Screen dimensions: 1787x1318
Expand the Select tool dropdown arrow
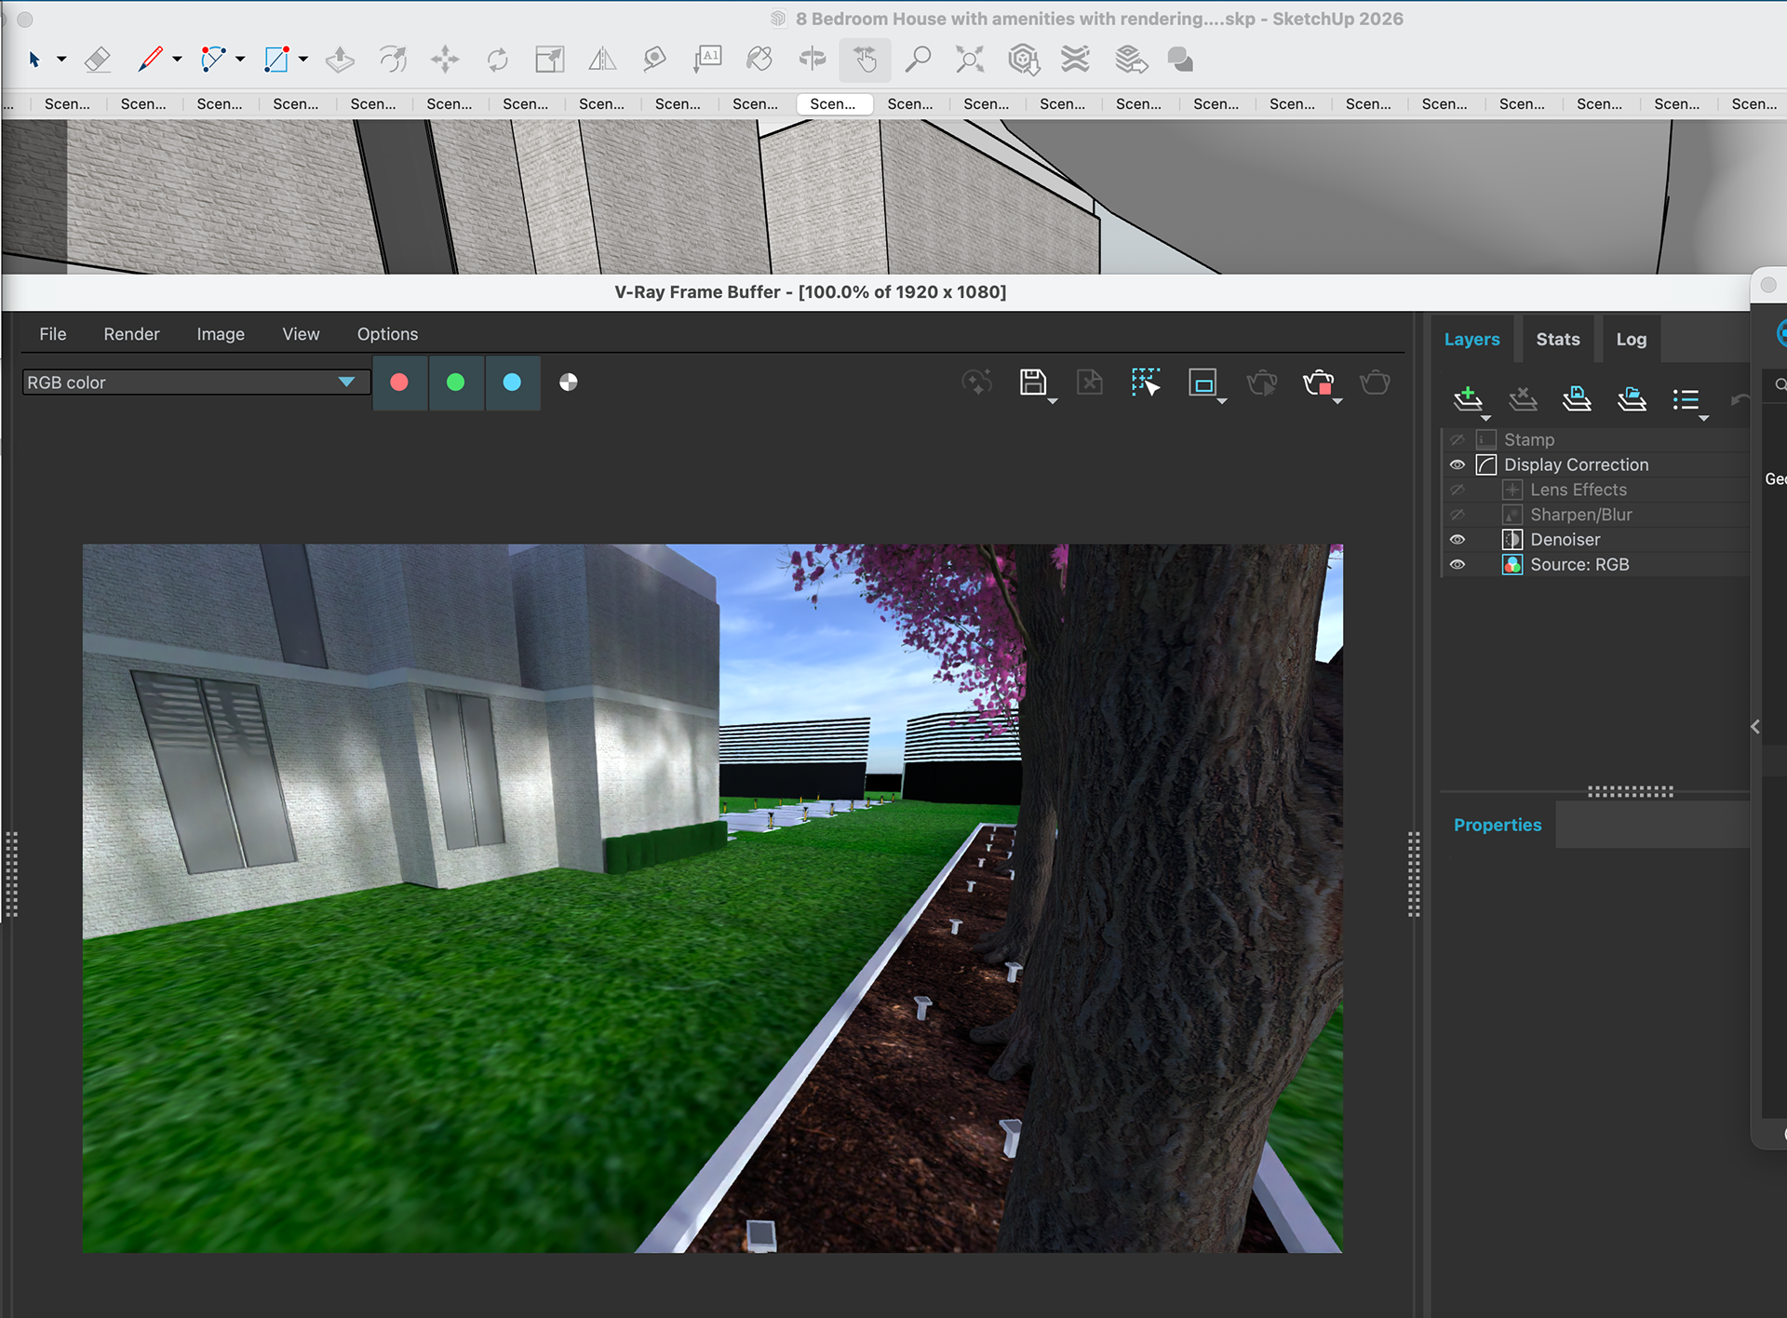coord(61,61)
